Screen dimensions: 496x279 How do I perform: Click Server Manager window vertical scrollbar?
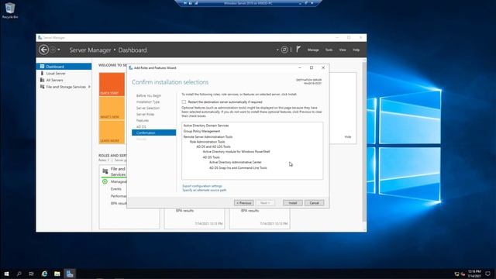pyautogui.click(x=364, y=142)
